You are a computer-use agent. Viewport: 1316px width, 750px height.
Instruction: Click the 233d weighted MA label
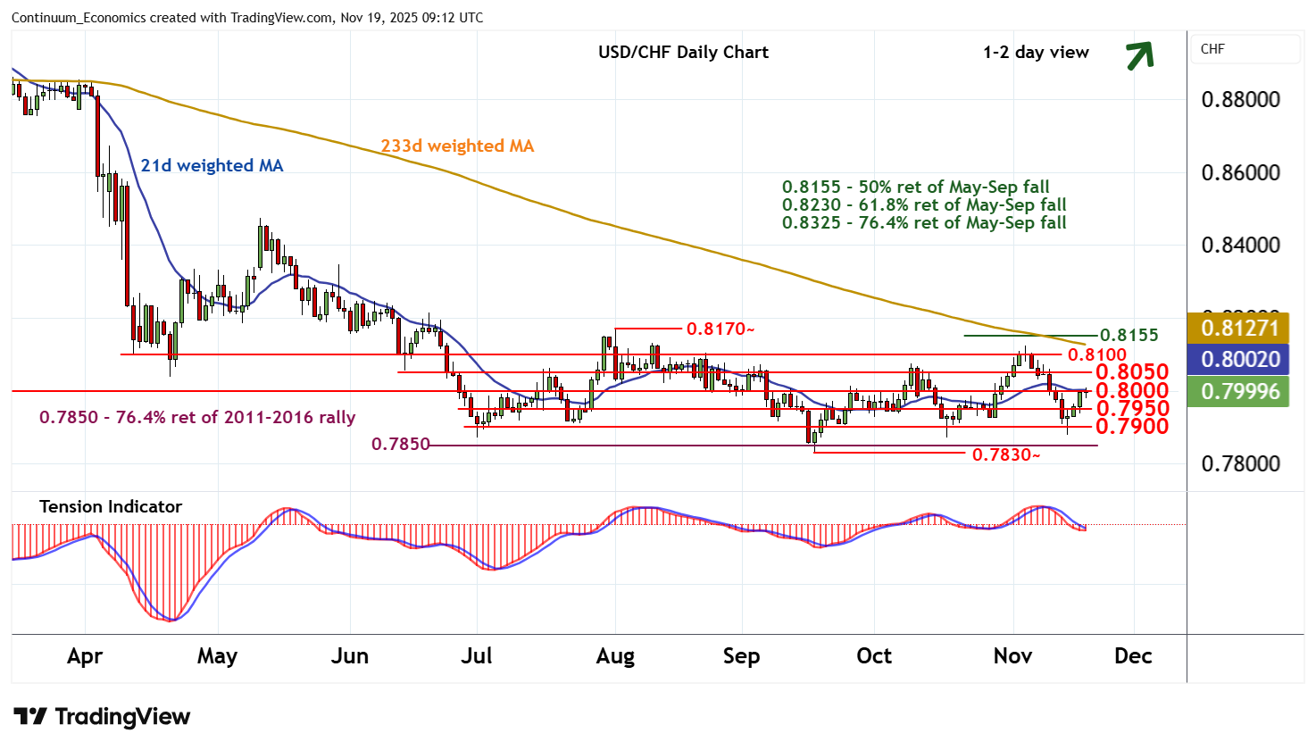point(457,146)
